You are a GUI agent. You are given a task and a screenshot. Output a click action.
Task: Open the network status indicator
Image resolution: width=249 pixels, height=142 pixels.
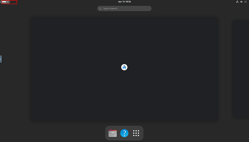point(237,2)
